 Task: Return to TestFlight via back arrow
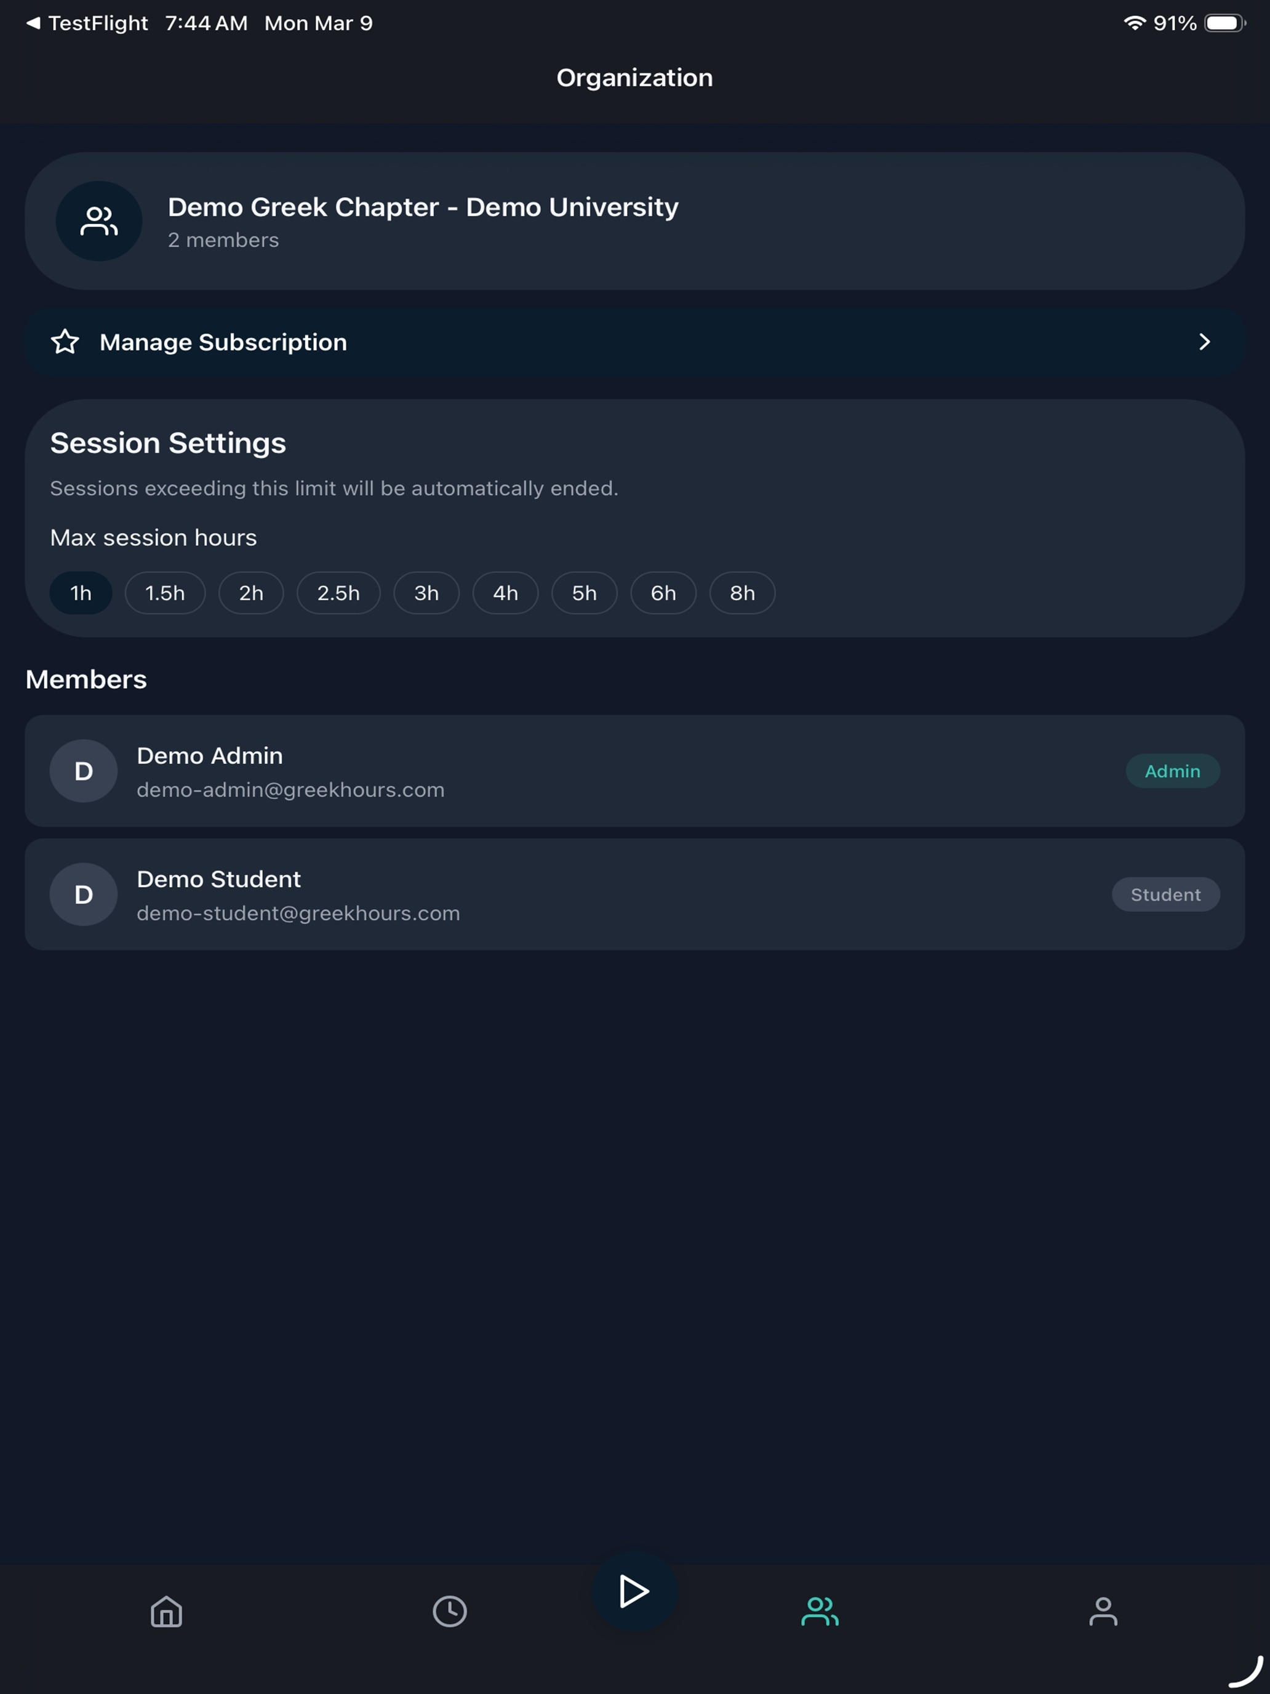[x=33, y=23]
